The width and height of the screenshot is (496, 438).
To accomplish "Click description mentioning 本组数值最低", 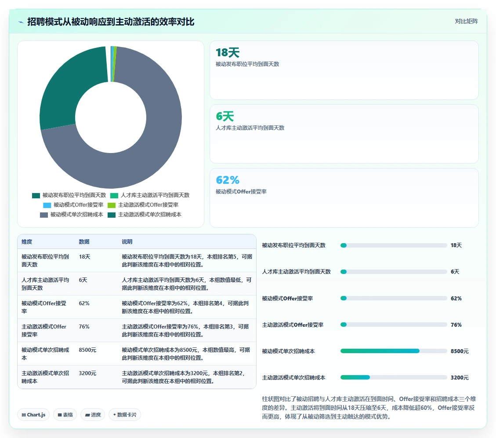I will [187, 284].
